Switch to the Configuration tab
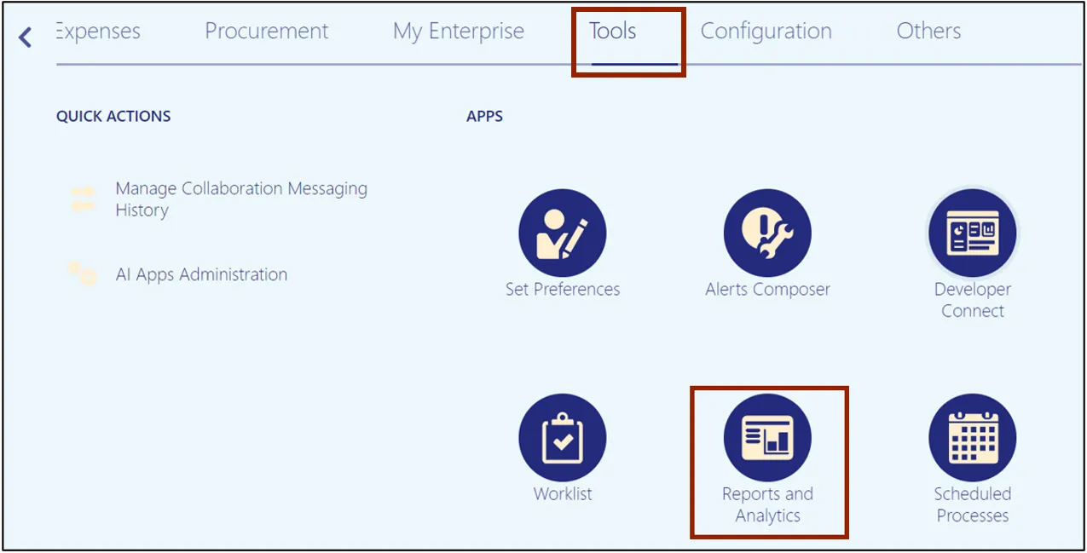The image size is (1087, 553). click(x=766, y=32)
